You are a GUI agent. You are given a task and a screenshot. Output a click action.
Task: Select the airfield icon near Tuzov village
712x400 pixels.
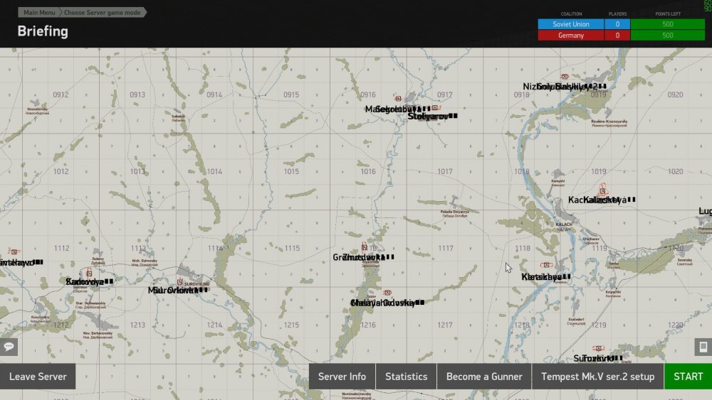(x=387, y=293)
